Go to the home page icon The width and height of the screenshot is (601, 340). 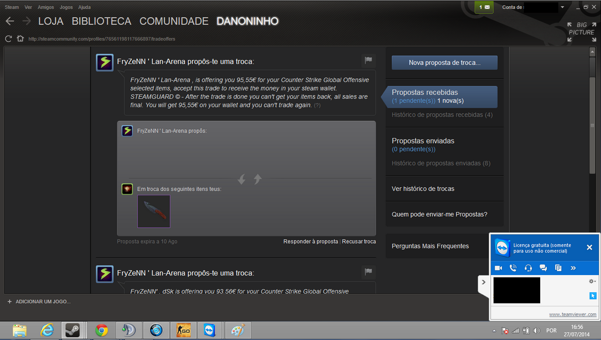[x=20, y=39]
